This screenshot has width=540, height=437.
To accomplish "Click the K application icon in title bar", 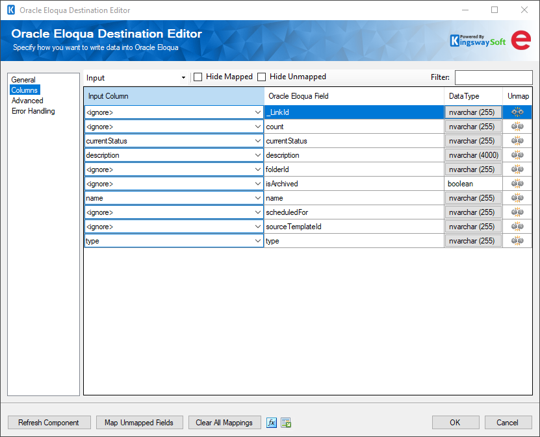I will pyautogui.click(x=11, y=10).
